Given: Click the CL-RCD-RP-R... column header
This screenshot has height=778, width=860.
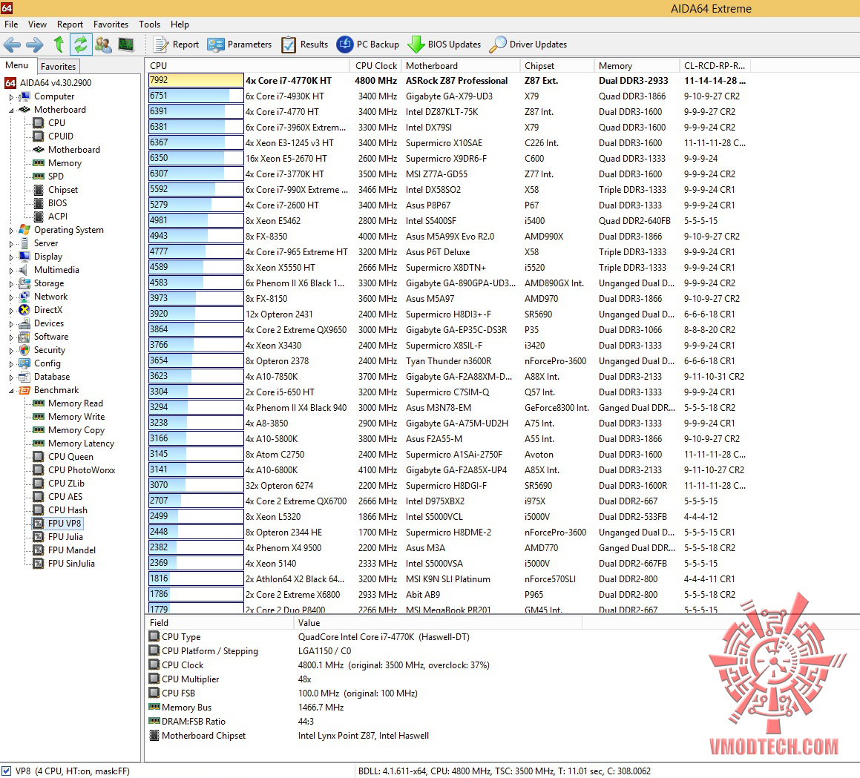Looking at the screenshot, I should point(715,66).
